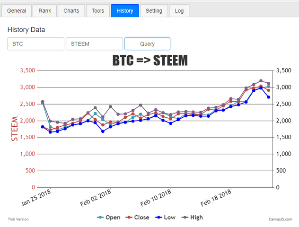
Task: Click the BTC input field
Action: (x=35, y=44)
